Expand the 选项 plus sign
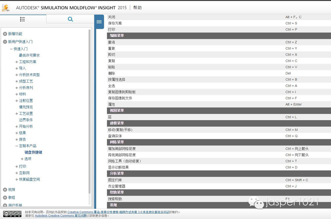The image size is (331, 219). (22, 159)
